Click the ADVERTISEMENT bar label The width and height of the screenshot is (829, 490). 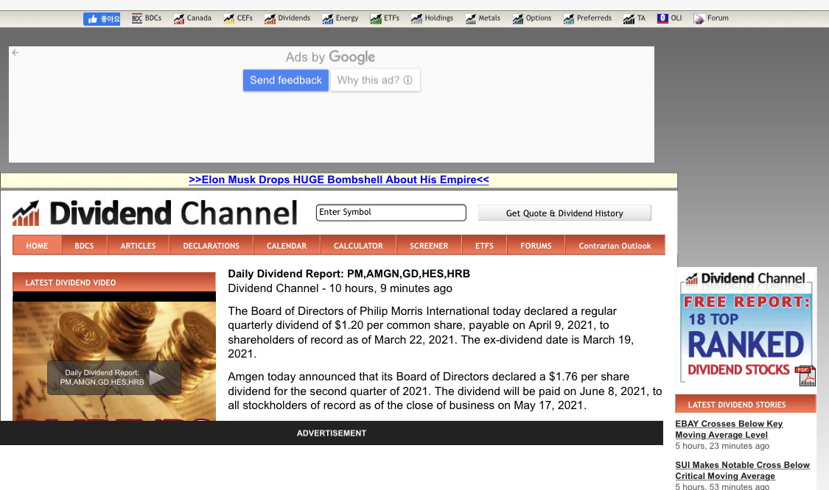click(x=332, y=433)
